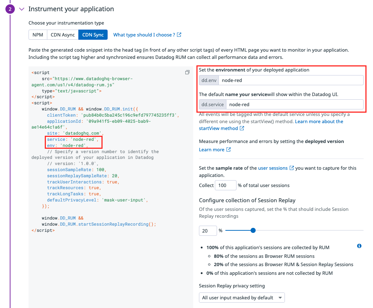Click the 'sessionSampleRate: 100' code line
This screenshot has width=373, height=308.
tap(77, 170)
